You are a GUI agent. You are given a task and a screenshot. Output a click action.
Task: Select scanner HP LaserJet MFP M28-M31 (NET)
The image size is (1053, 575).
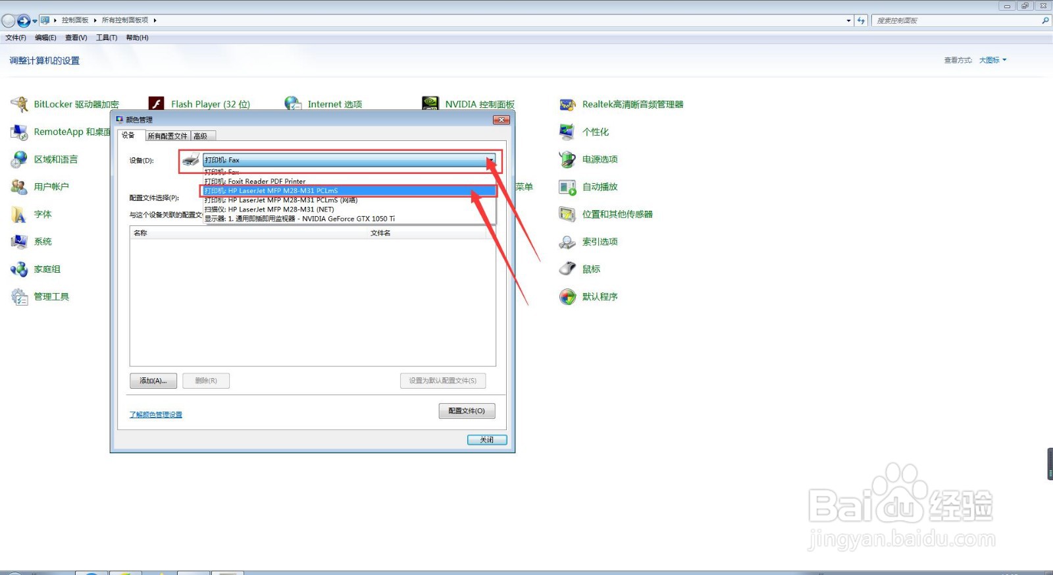point(349,209)
